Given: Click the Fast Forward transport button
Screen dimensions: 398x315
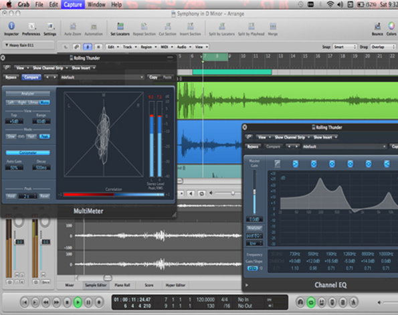Looking at the screenshot, I should 57,302.
